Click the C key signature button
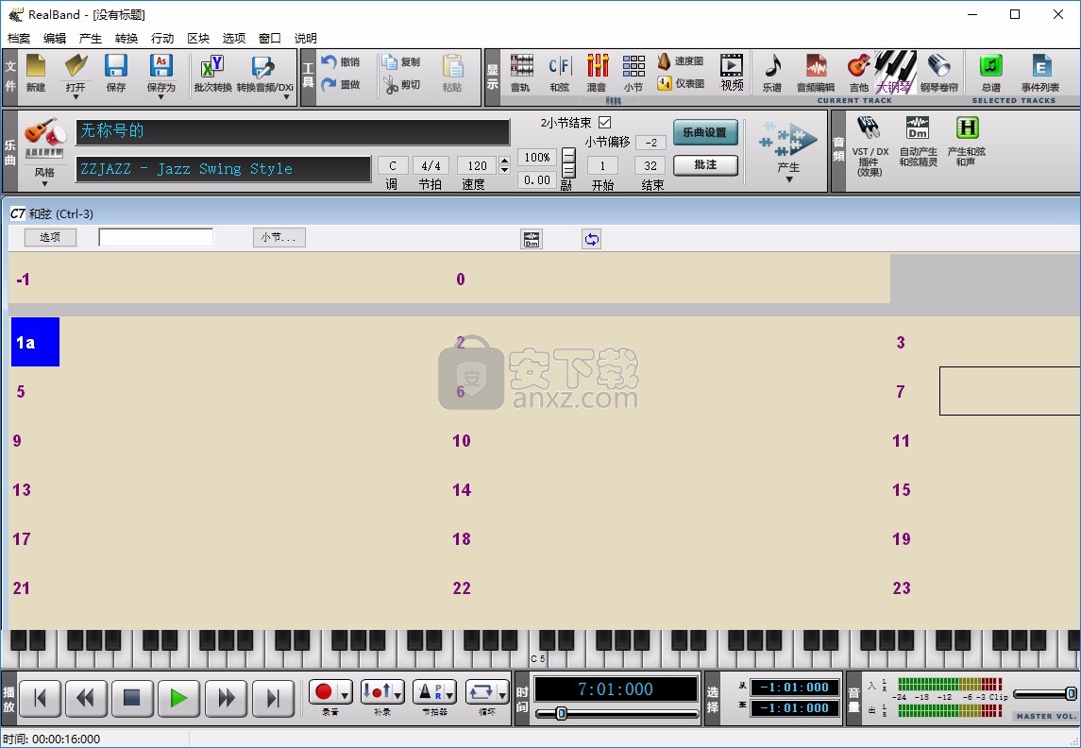 tap(393, 165)
